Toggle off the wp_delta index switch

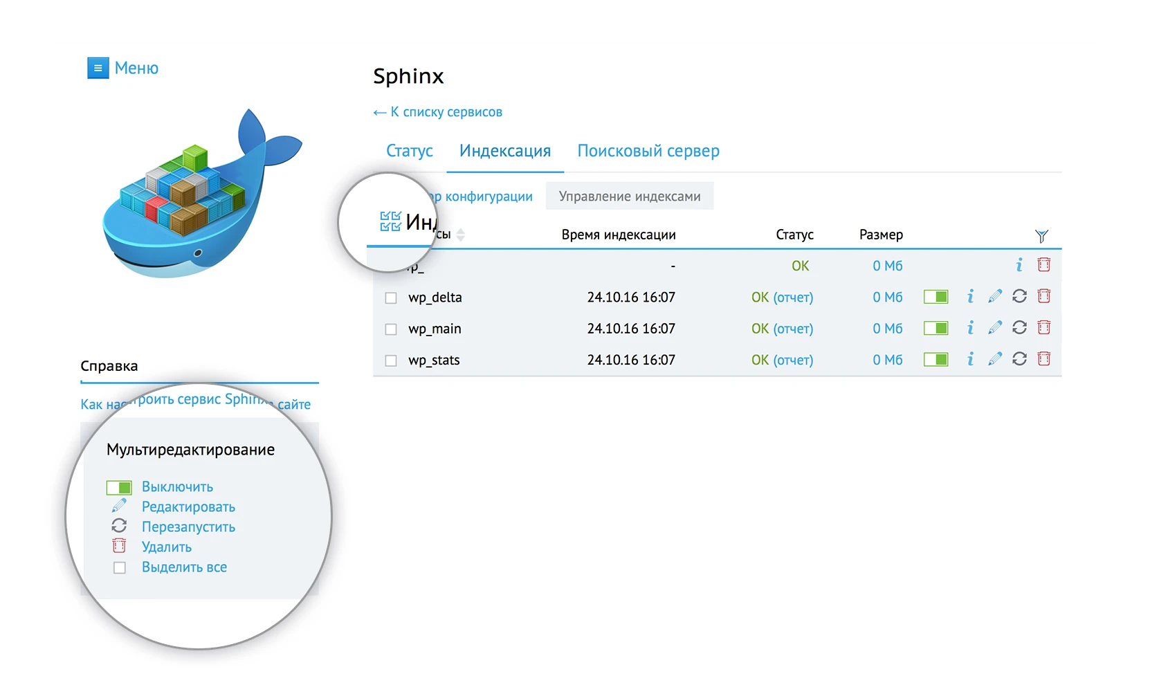pos(935,297)
